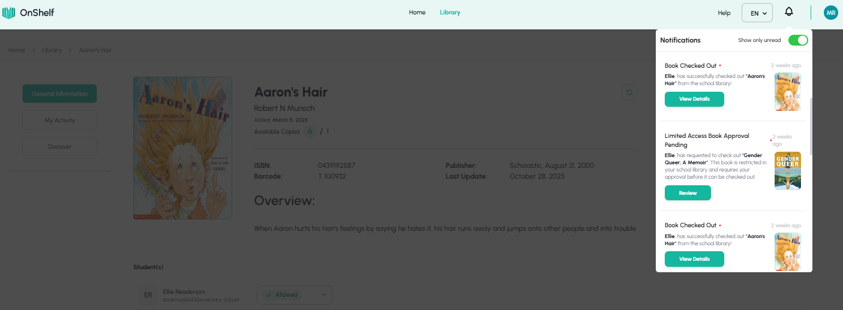Click Gender Queer book cover in notification
This screenshot has height=310, width=843.
click(x=787, y=171)
